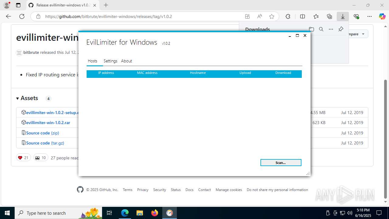Click Do not share my personal information
The image size is (389, 219).
point(277,190)
